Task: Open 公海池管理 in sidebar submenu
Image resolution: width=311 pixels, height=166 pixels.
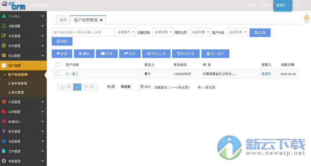Action: (x=16, y=93)
